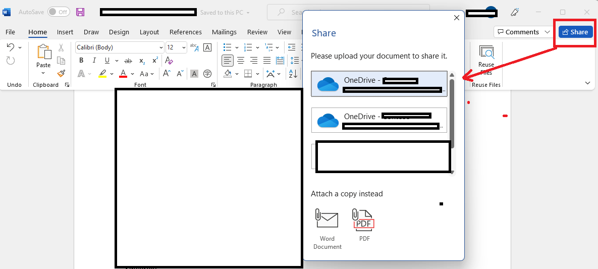Open text highlight color dropdown arrow
This screenshot has width=598, height=269.
112,74
